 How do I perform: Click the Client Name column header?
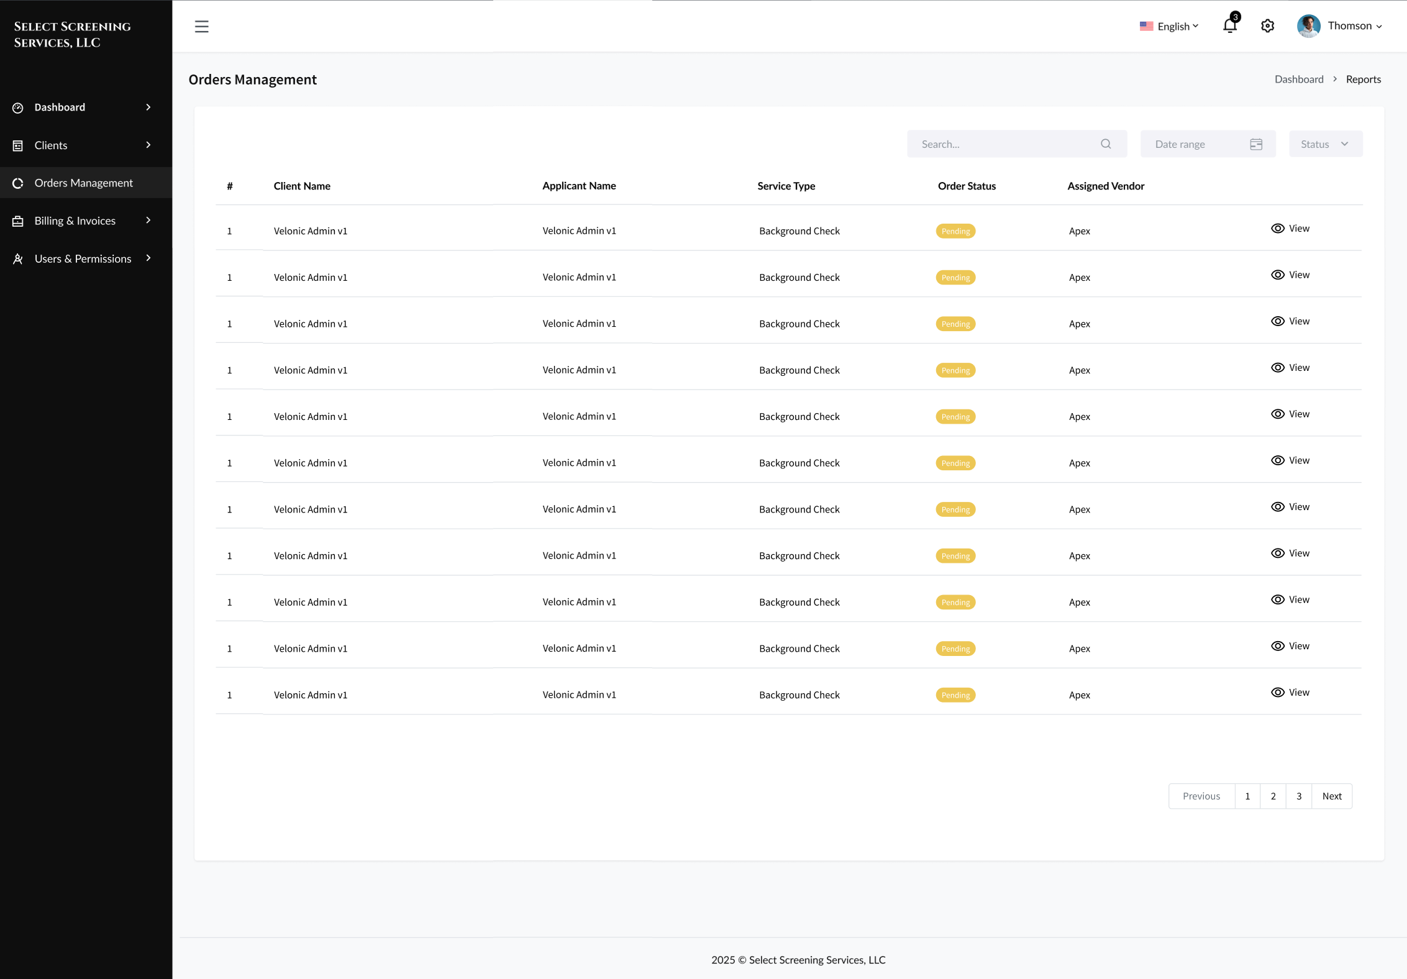(x=302, y=186)
